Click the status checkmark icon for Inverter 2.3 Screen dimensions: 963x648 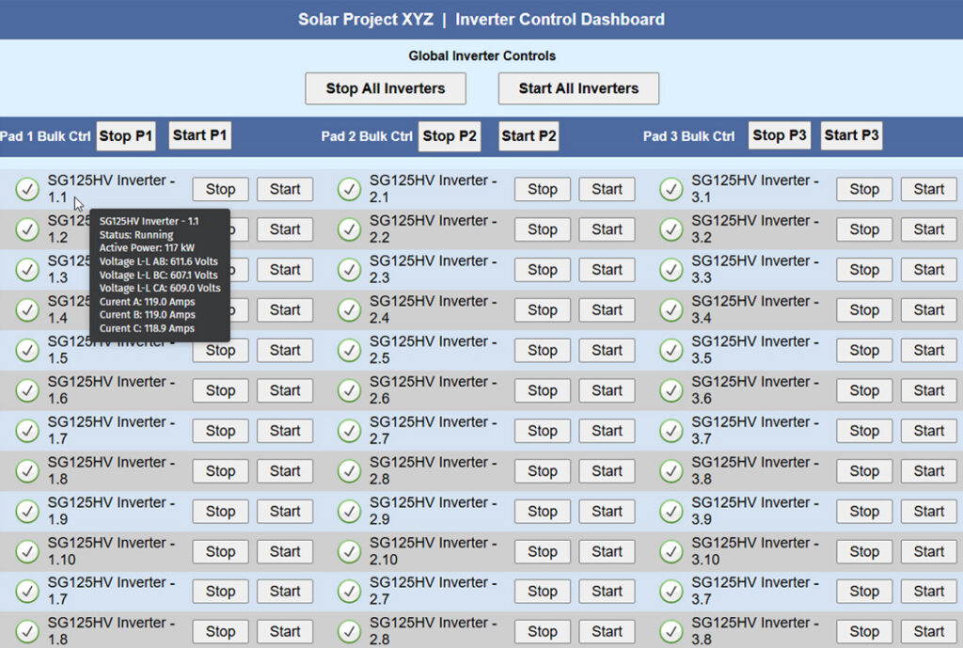pos(349,270)
